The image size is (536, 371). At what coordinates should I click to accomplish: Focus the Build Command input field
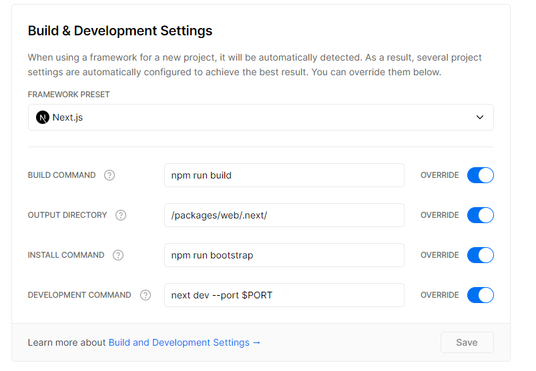point(284,175)
